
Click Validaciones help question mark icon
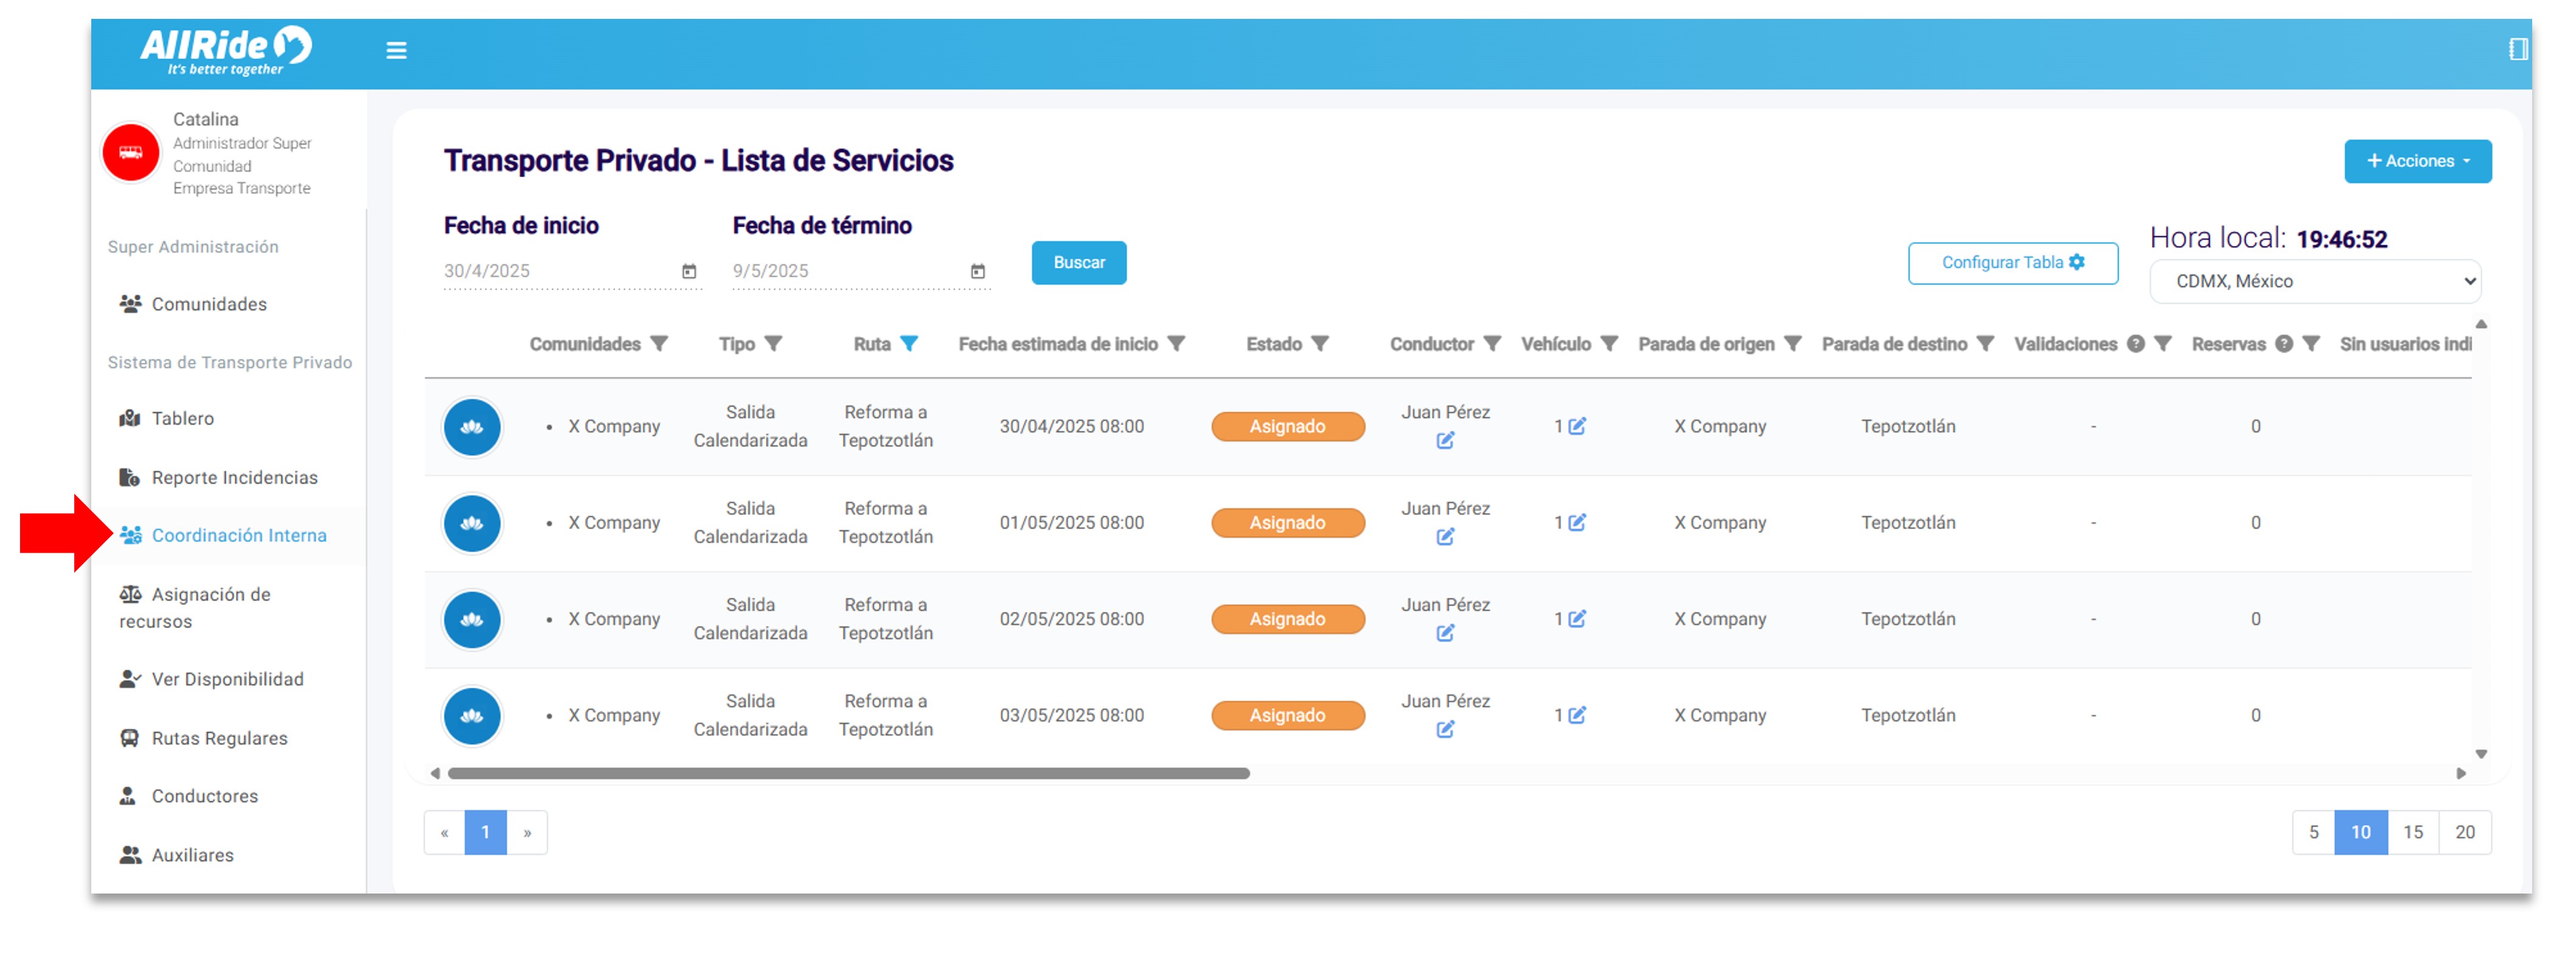pos(2135,344)
